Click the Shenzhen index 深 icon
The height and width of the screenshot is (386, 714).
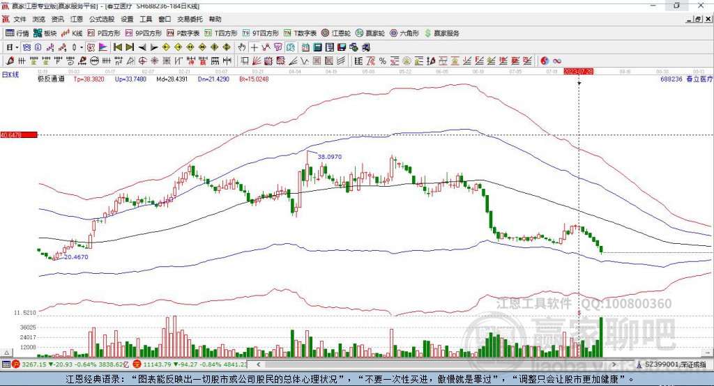(137, 364)
